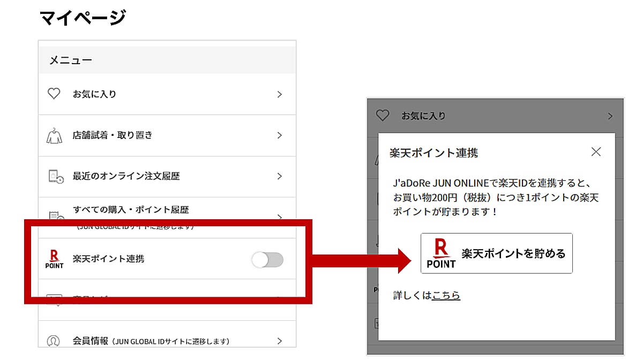Click the dimmed お気に入り chevron behind the popup
The image size is (643, 362).
pos(610,116)
